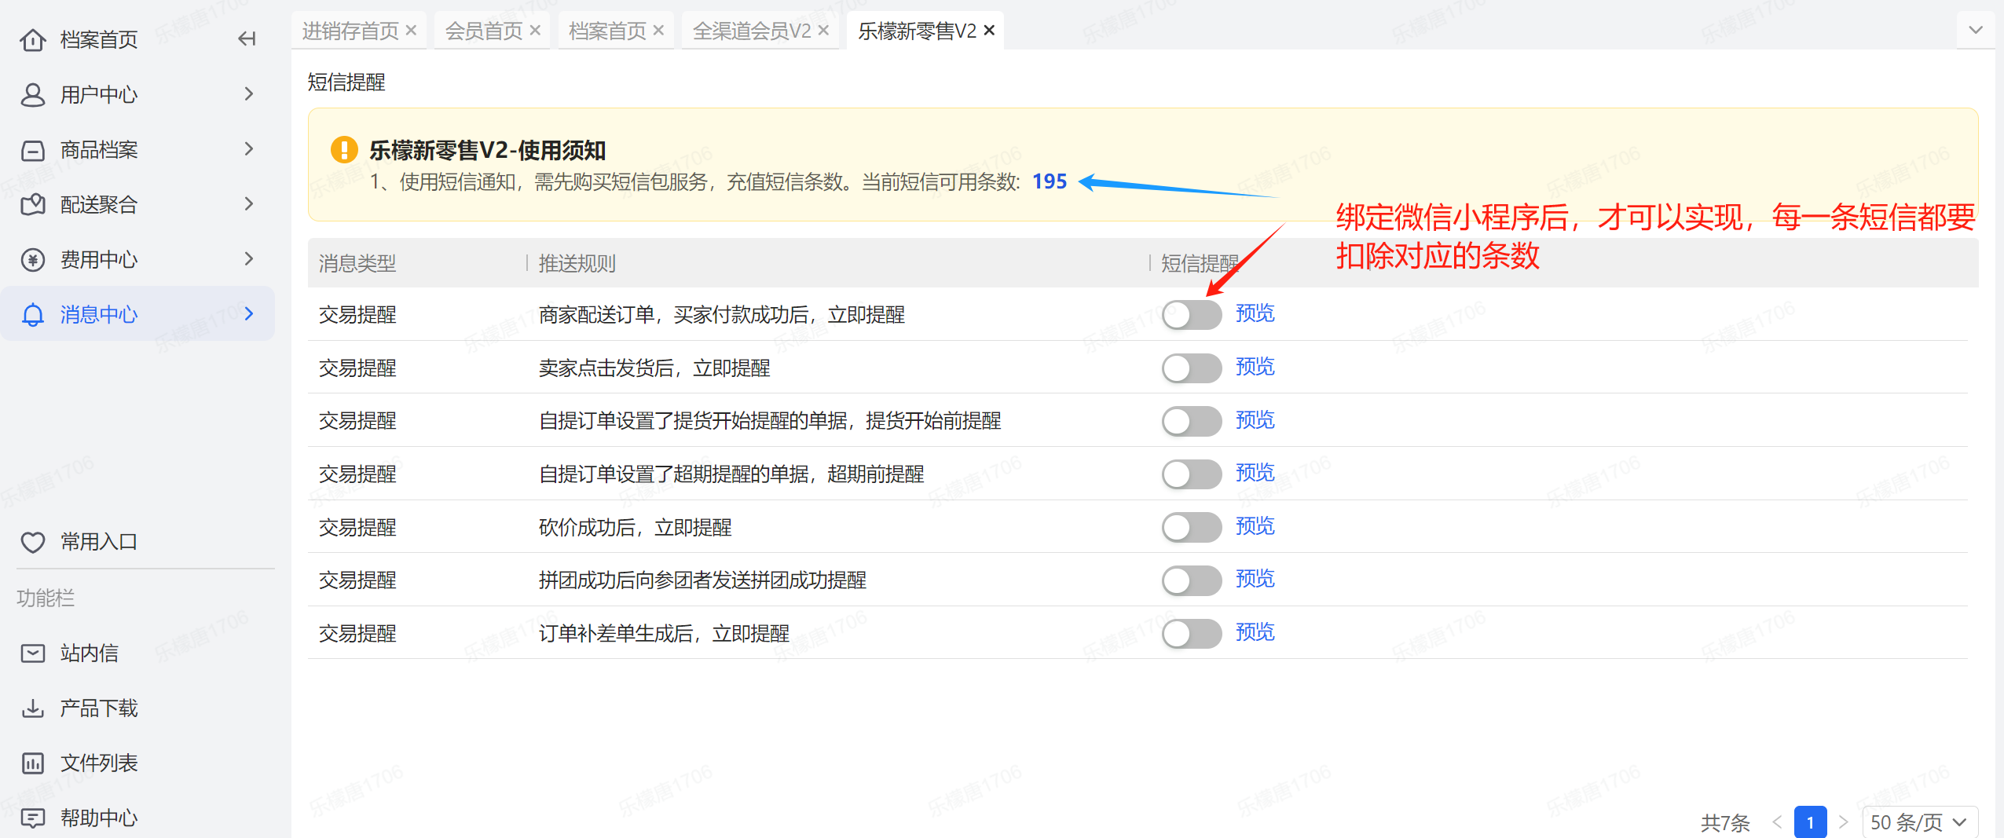Open 站内信 in the sidebar
This screenshot has width=2004, height=838.
point(90,653)
